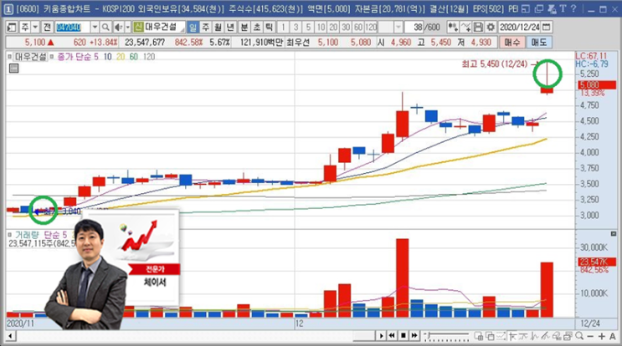Zoom out with bottom minus icon

[x=590, y=336]
